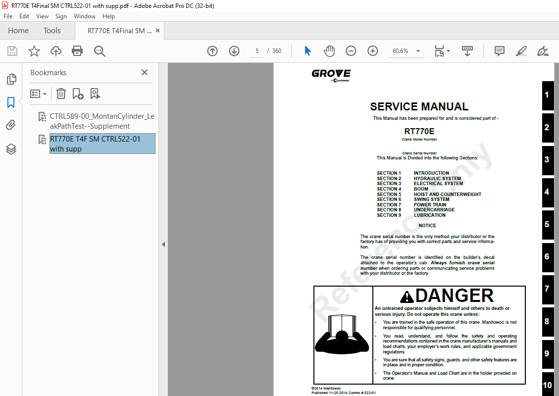The image size is (559, 396).
Task: Click the upload to cloud icon
Action: pos(55,51)
